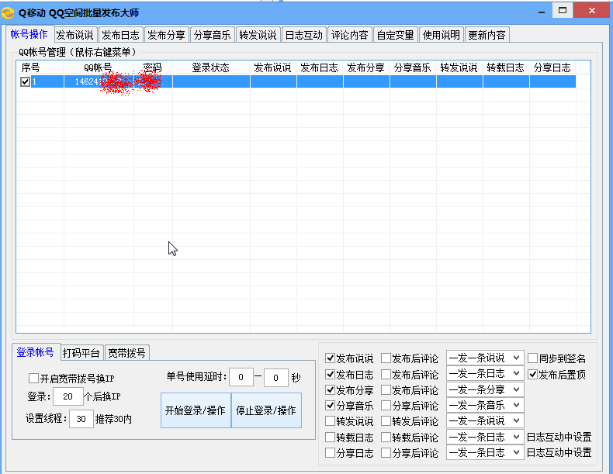Click the 序号 column header
This screenshot has width=613, height=474.
[40, 67]
